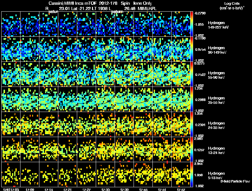
Task: Click the 178T17:03 start time label
Action: 11,189
